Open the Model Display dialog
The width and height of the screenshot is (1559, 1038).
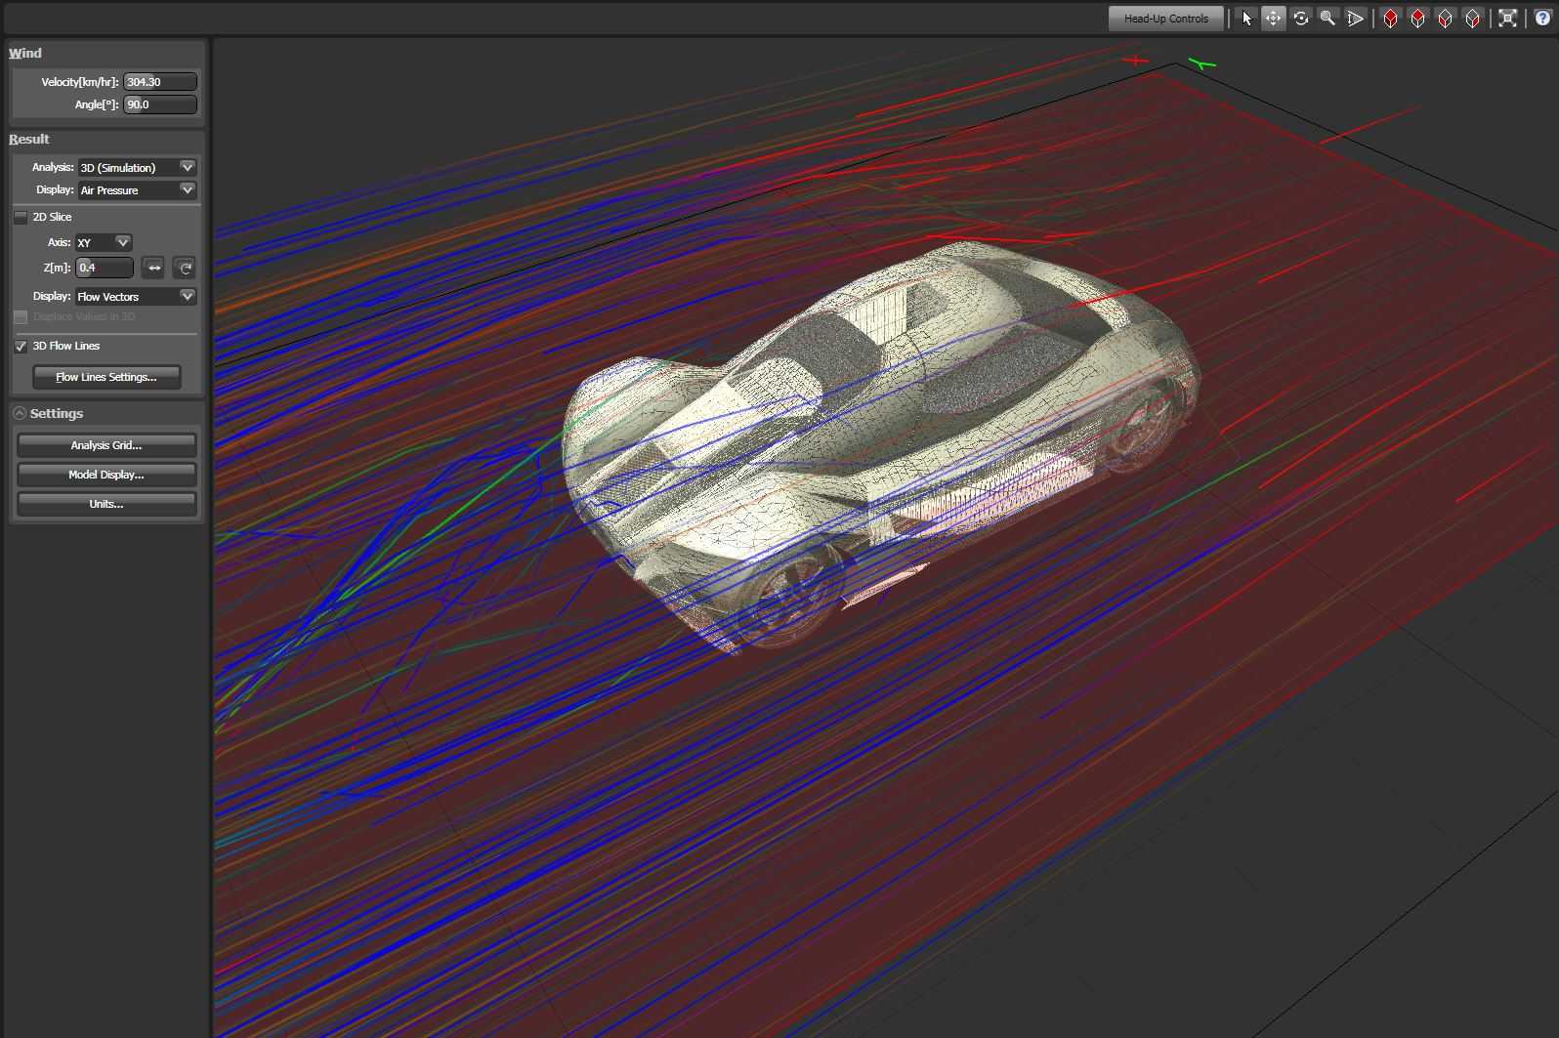tap(106, 475)
